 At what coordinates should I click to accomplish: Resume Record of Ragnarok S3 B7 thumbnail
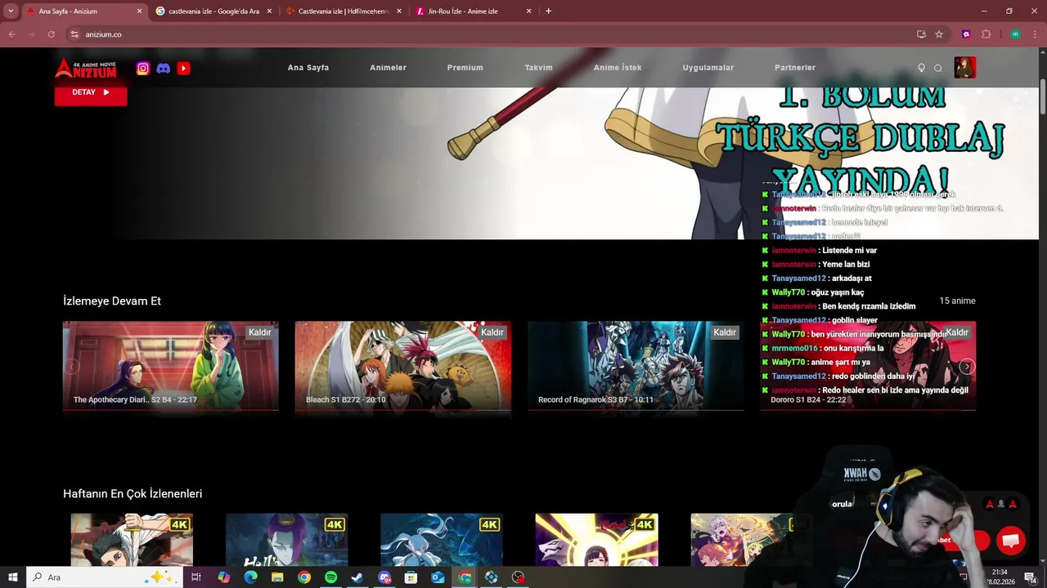(636, 365)
